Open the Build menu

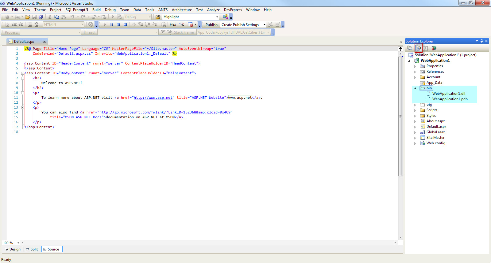click(x=96, y=10)
